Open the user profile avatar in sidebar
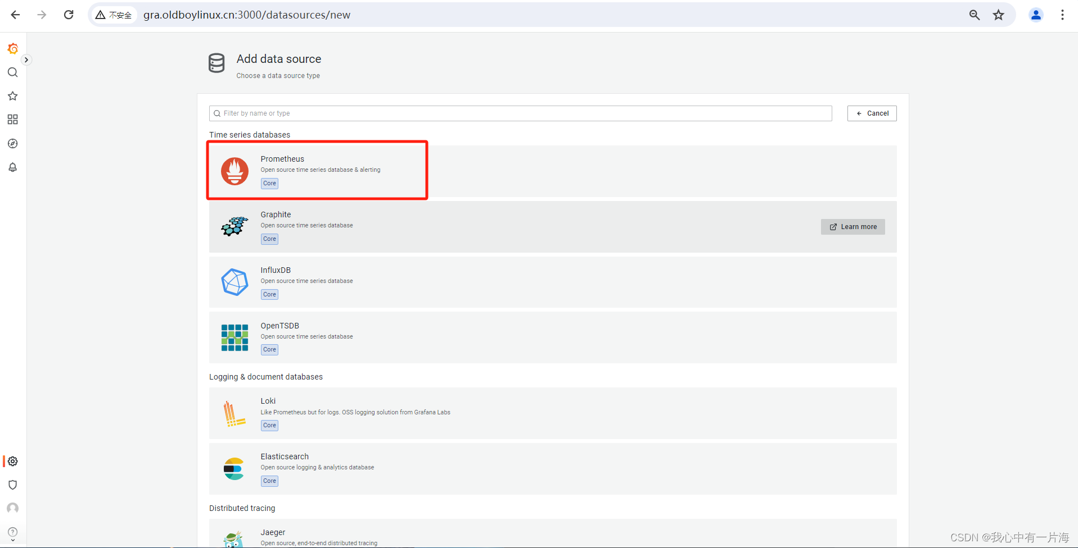 [13, 508]
